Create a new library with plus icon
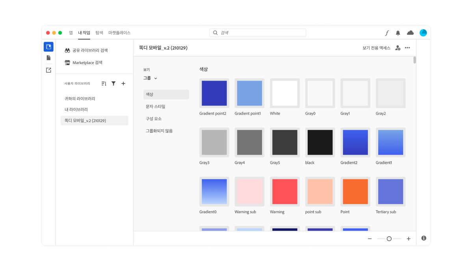472x275 pixels. click(123, 83)
